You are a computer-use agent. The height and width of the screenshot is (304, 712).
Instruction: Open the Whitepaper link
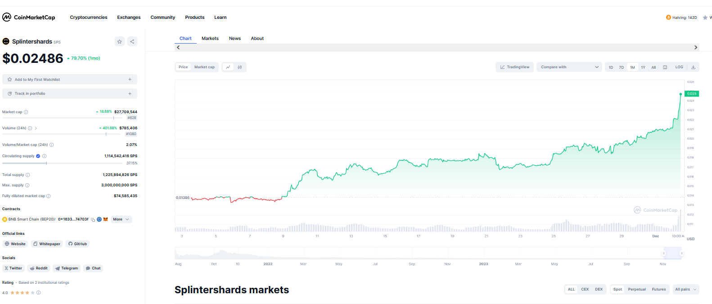click(x=47, y=244)
